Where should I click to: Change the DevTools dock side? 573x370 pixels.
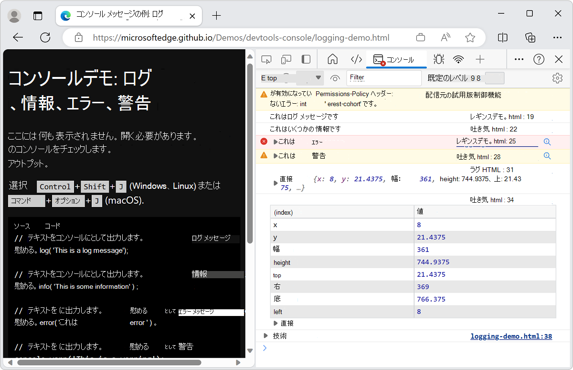(306, 59)
